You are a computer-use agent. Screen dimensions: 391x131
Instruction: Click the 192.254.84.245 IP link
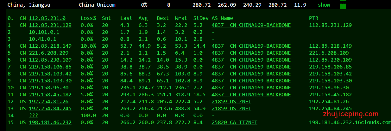[50, 109]
